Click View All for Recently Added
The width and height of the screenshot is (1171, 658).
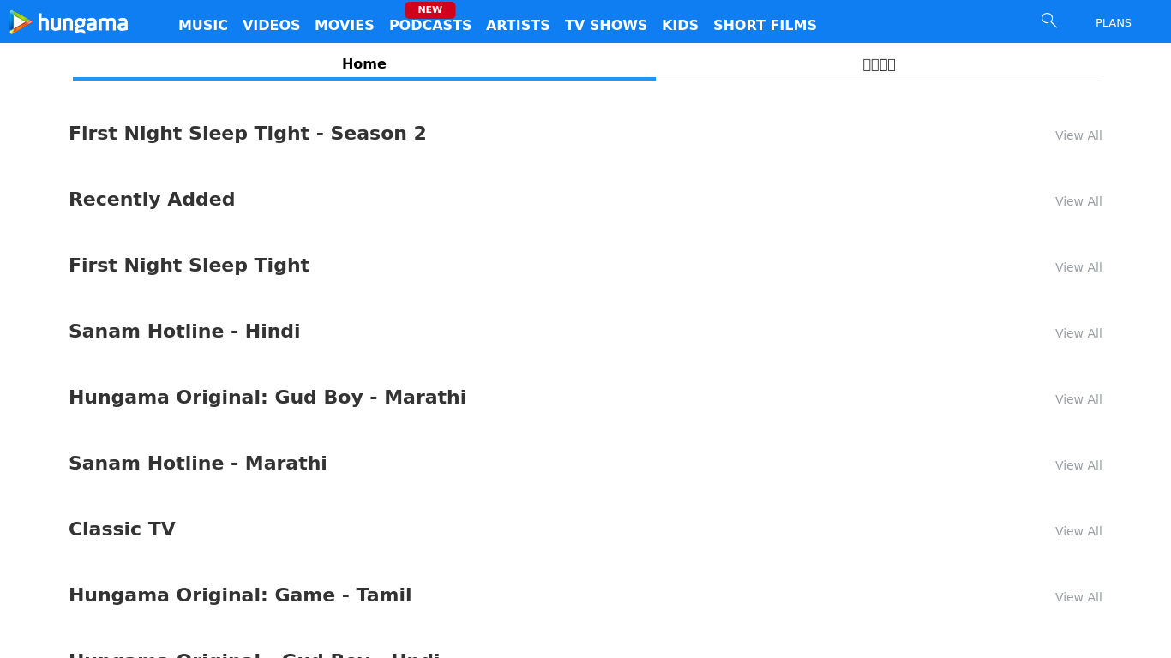coord(1078,201)
